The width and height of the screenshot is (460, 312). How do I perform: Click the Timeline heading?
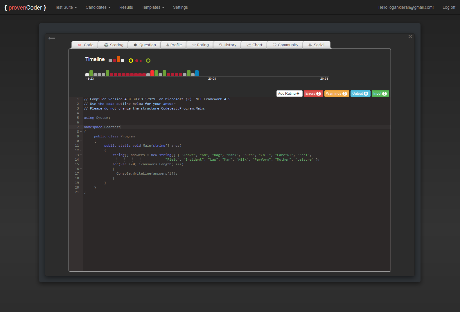(95, 59)
